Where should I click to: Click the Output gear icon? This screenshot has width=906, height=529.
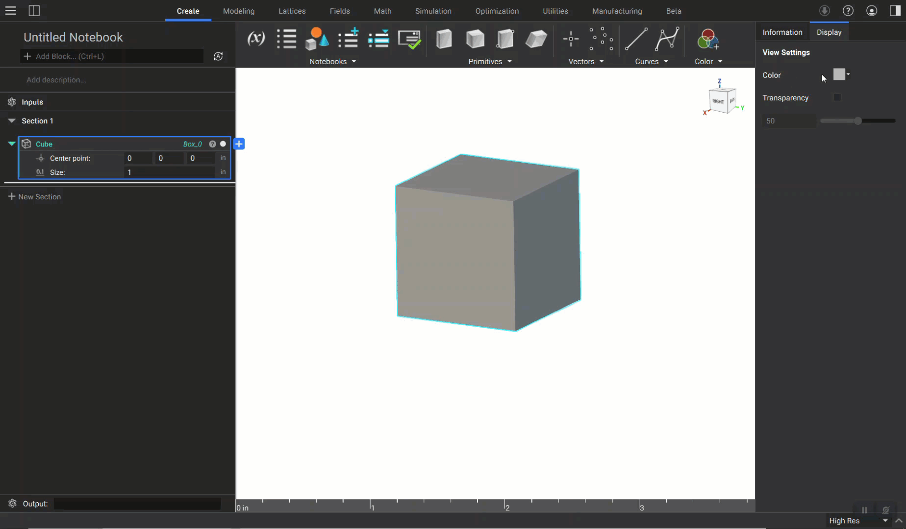(x=12, y=503)
